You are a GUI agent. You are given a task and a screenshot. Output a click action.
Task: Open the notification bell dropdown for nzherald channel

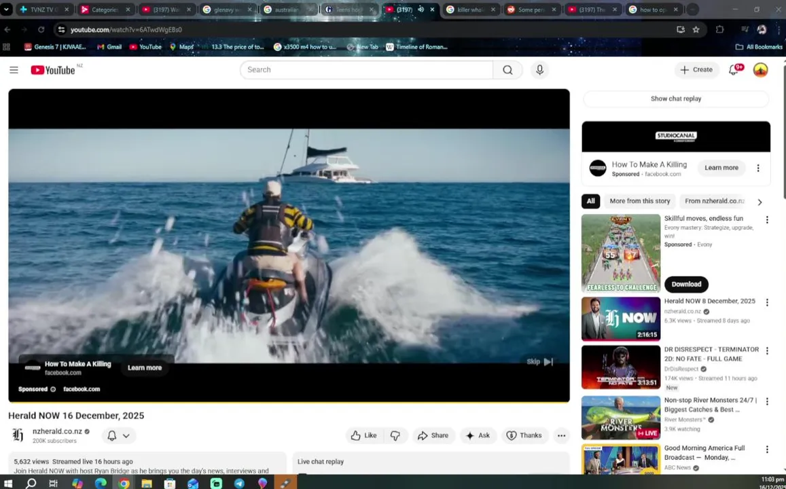[x=120, y=435]
